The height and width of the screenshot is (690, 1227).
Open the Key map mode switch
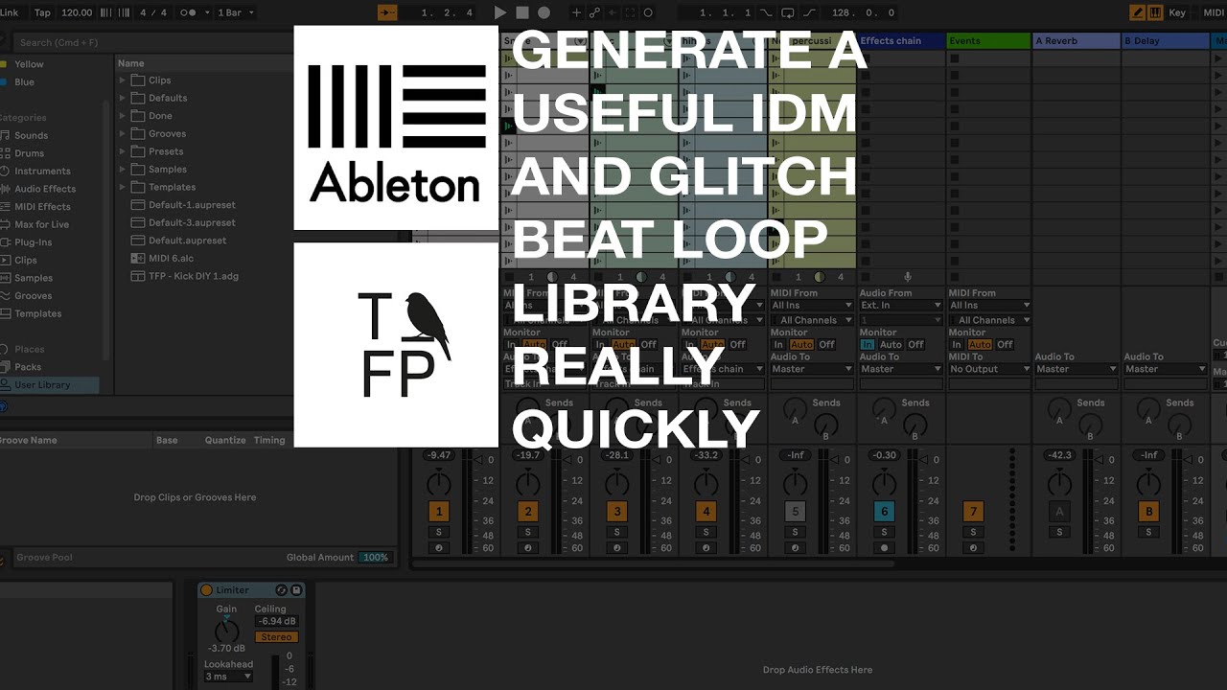(1177, 12)
